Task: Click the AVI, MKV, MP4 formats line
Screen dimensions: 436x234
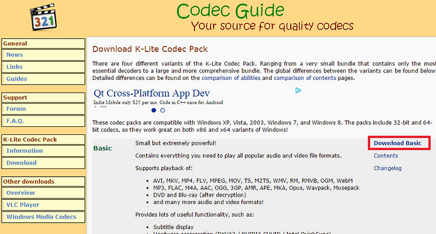Action: (x=253, y=181)
